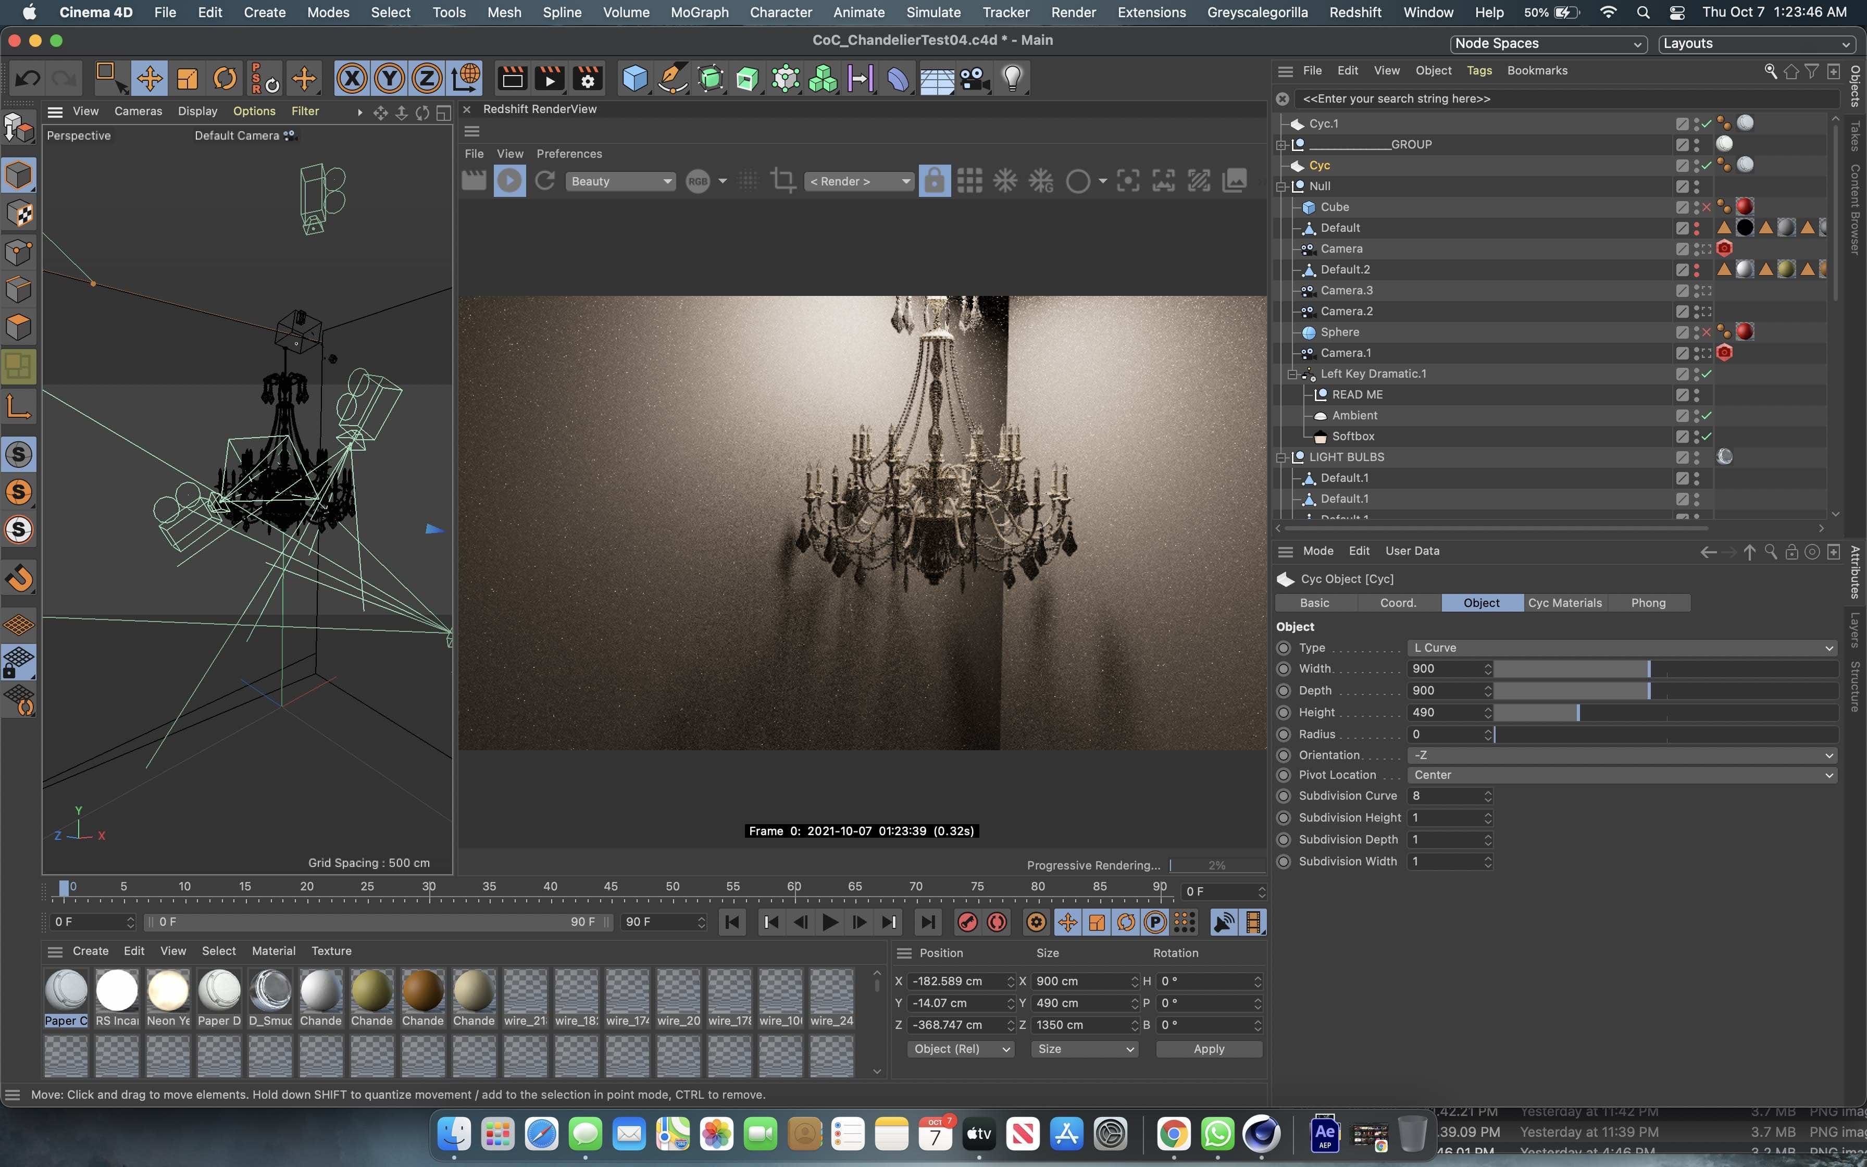Open the Edit Render Settings icon
This screenshot has width=1867, height=1167.
point(588,79)
